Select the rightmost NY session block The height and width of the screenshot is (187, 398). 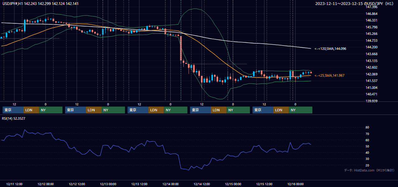tap(301, 110)
